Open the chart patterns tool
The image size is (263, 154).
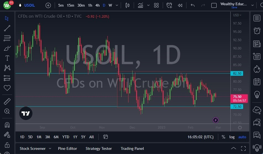[x=7, y=68]
